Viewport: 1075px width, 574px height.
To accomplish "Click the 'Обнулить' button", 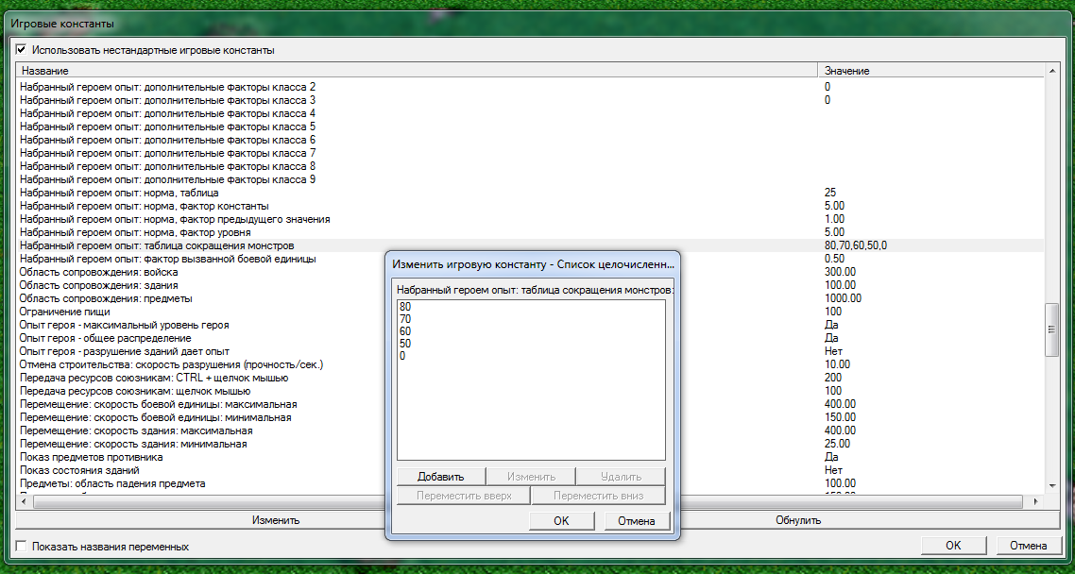I will pos(798,520).
